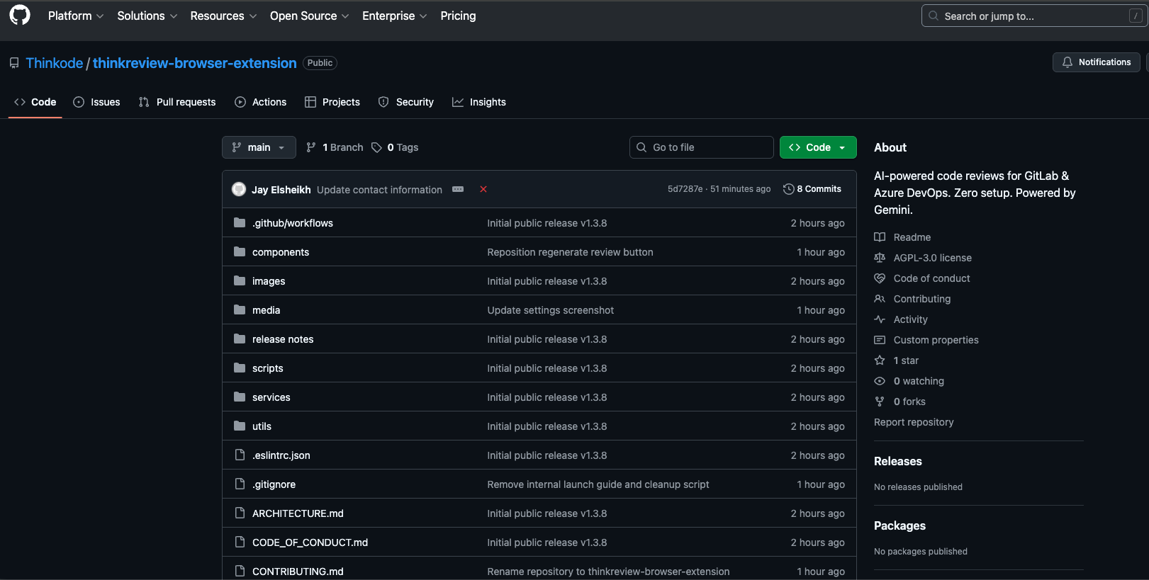Open 'Update settings screenshot' commit message
The image size is (1149, 580).
click(550, 310)
